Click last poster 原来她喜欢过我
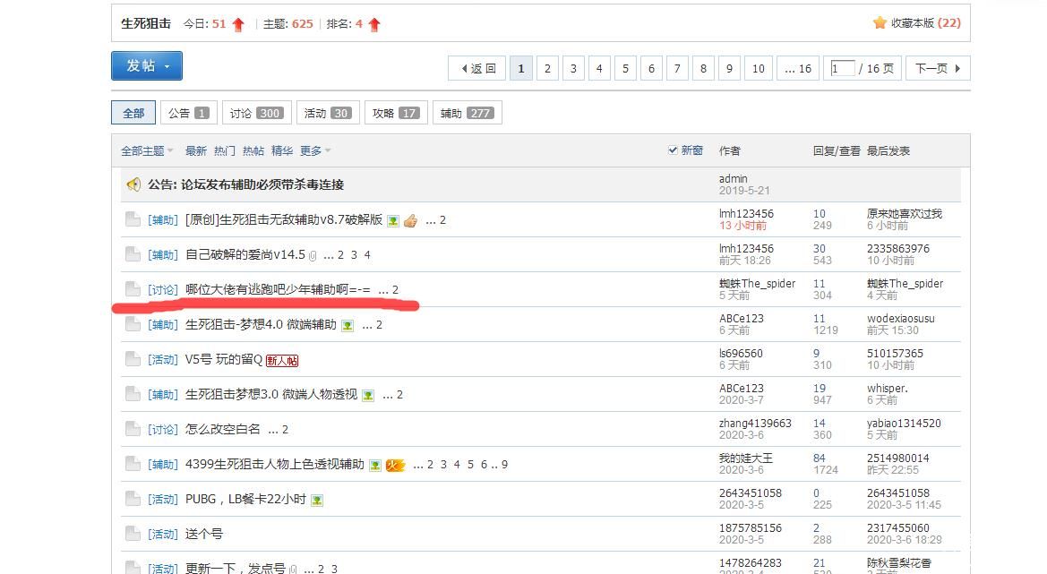Viewport: 1047px width, 574px height. (x=904, y=214)
